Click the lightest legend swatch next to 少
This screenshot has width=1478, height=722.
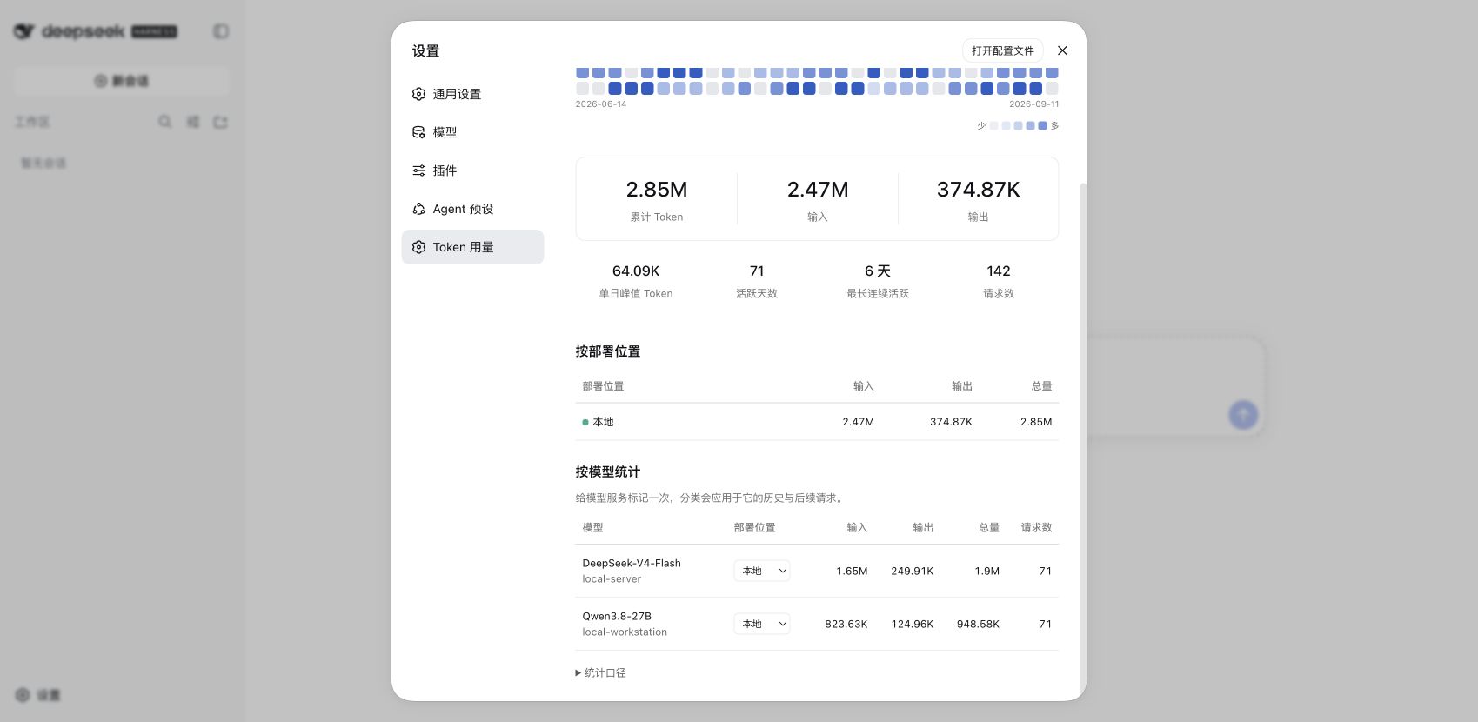993,126
